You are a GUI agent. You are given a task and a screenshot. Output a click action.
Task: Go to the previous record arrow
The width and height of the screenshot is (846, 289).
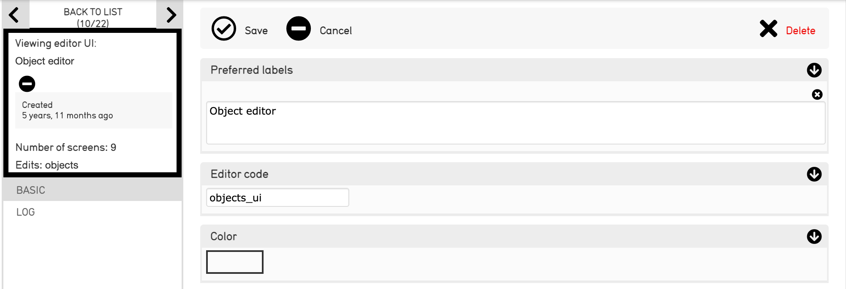(x=14, y=15)
